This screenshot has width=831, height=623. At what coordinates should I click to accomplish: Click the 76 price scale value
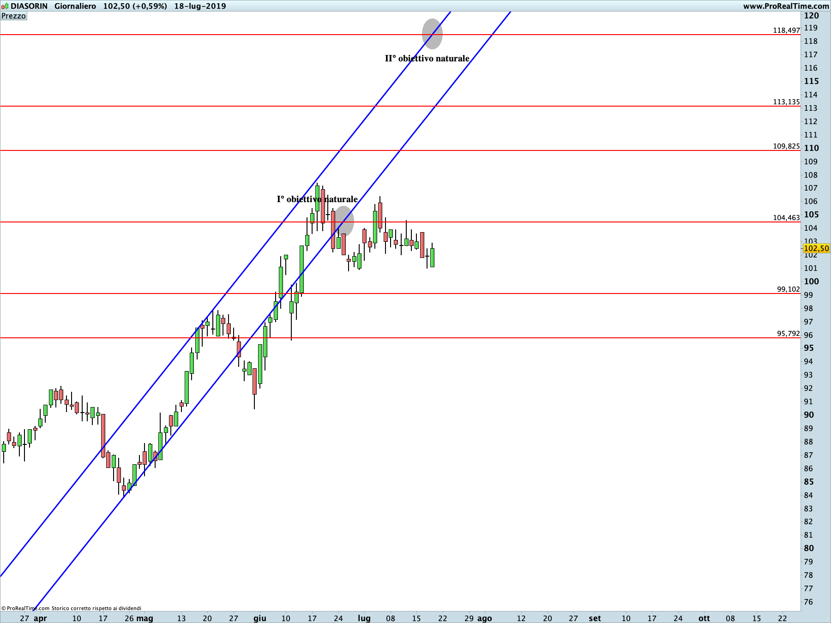point(808,602)
